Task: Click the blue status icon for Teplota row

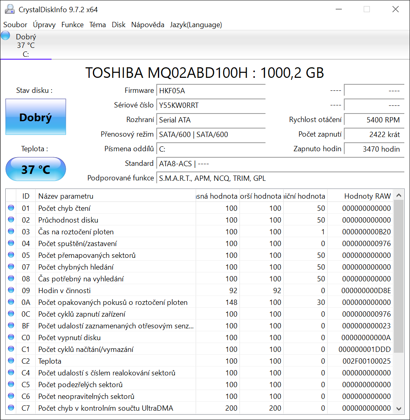Action: (11, 361)
